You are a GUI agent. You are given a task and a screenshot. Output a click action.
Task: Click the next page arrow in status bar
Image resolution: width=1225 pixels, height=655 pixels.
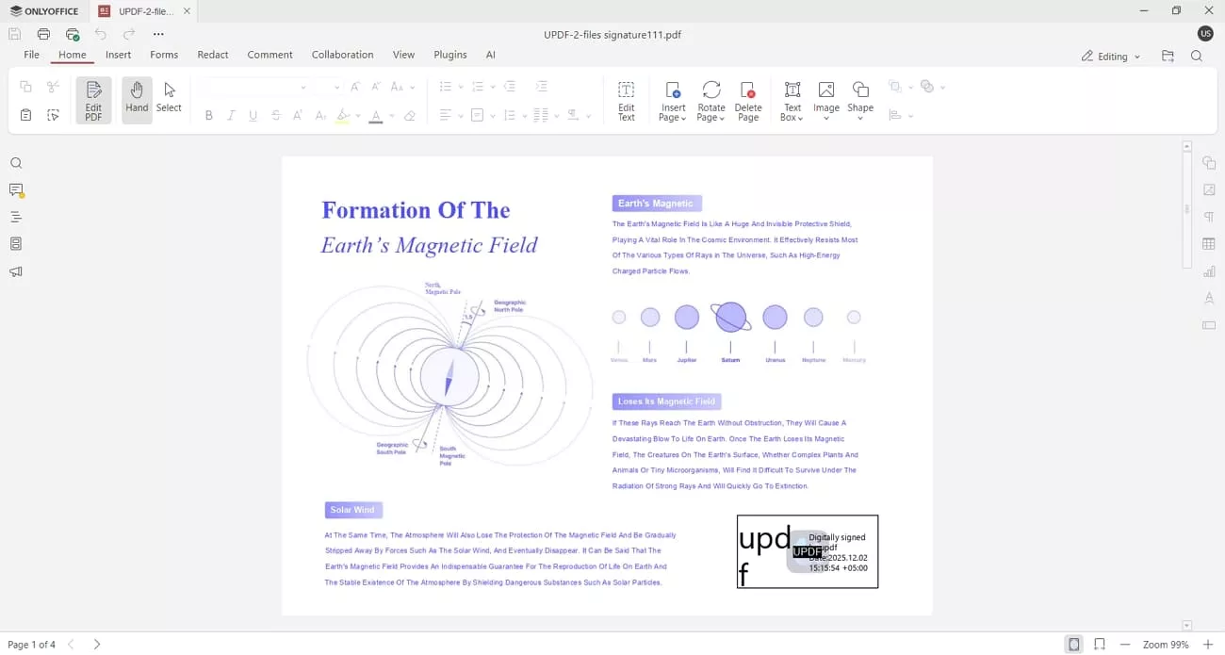click(x=97, y=645)
